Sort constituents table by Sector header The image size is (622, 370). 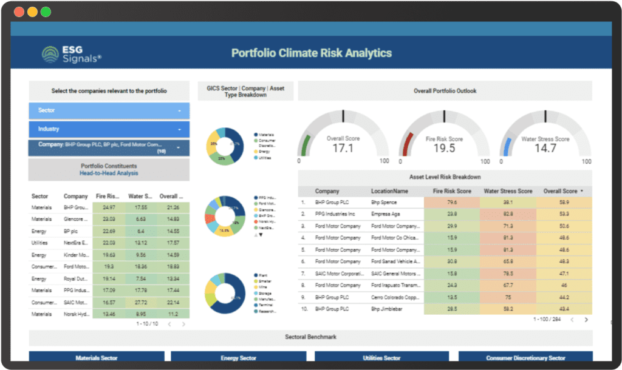click(39, 196)
